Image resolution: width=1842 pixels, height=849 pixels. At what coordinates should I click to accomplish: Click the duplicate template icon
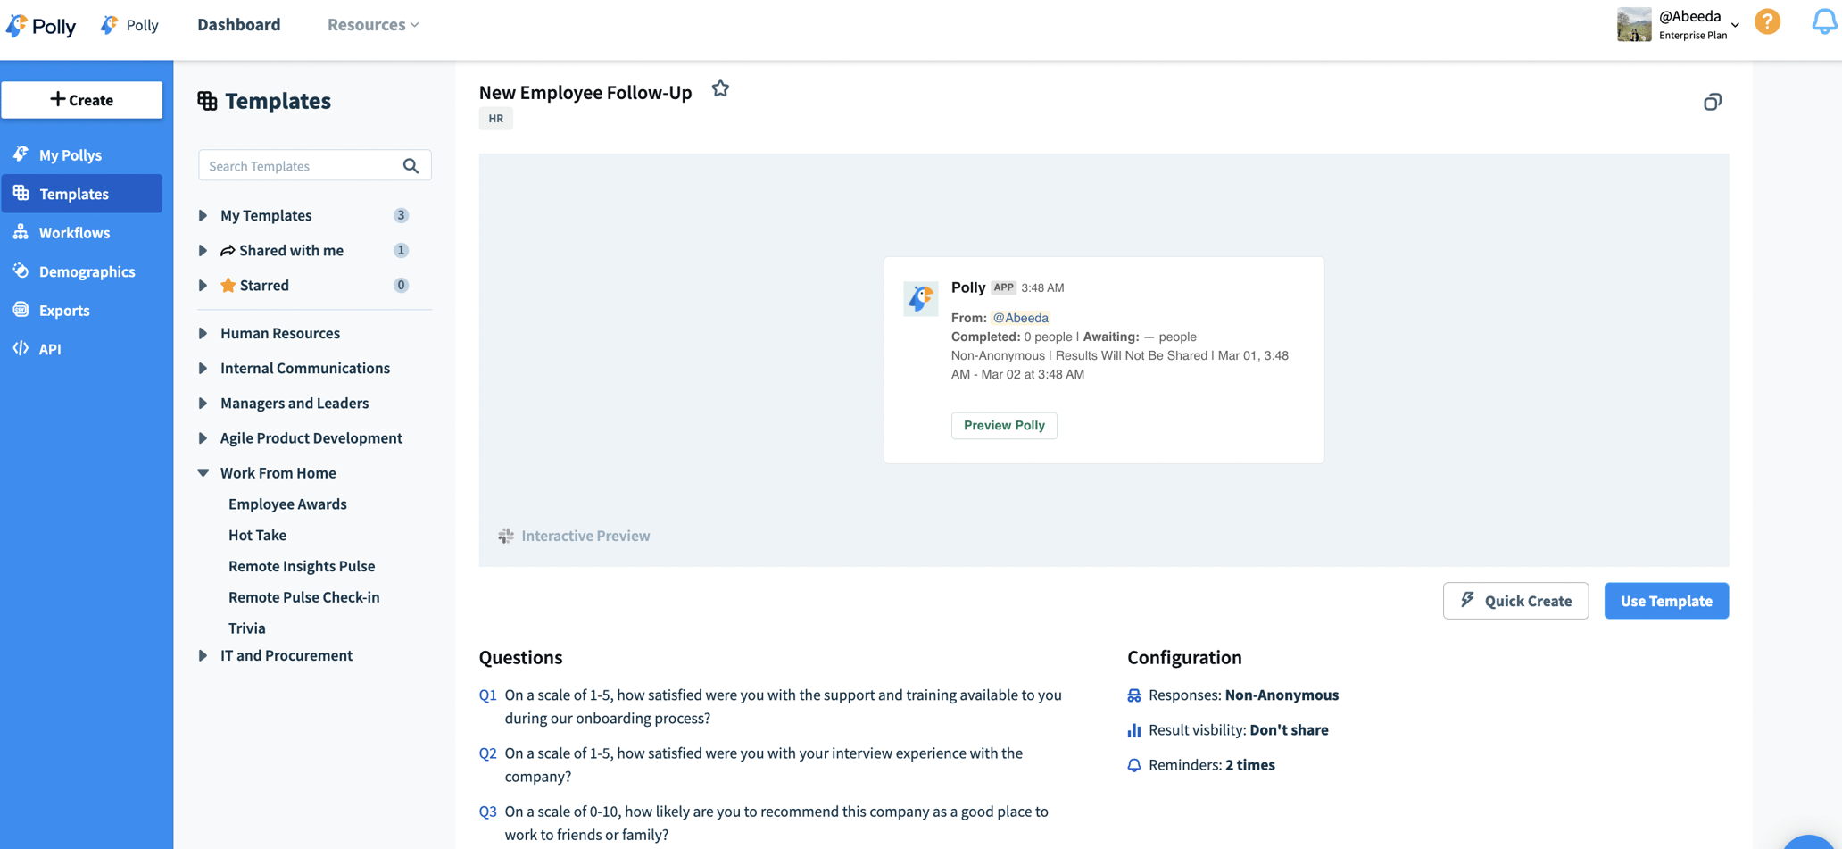pyautogui.click(x=1713, y=101)
